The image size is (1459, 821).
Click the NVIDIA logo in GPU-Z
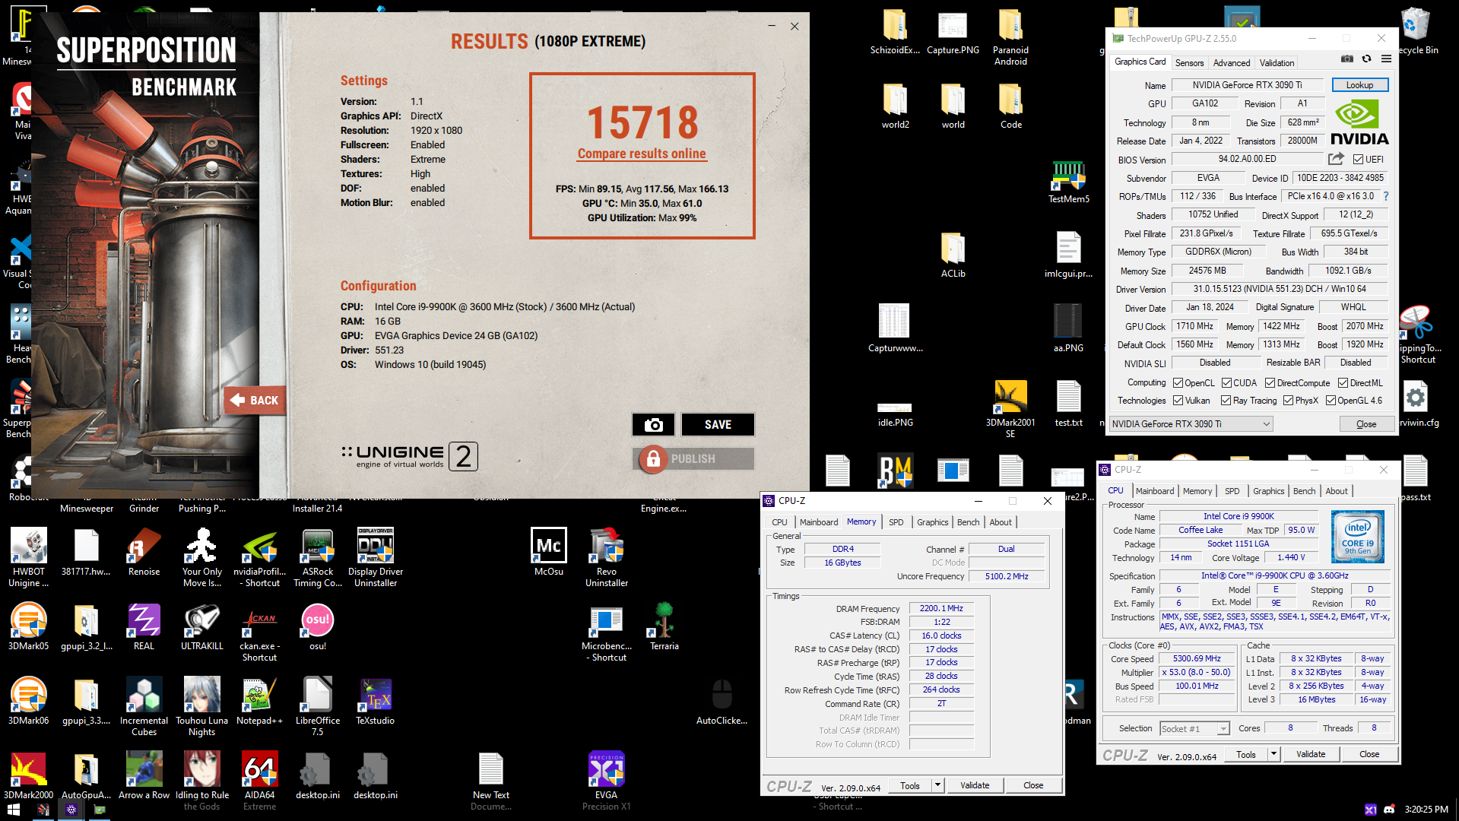tap(1359, 122)
